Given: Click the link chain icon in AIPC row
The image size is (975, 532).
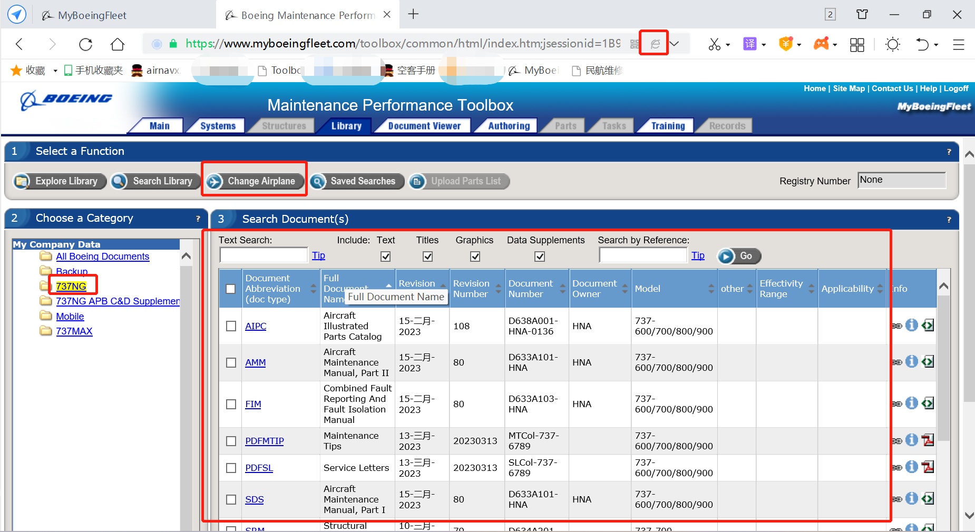Looking at the screenshot, I should 896,326.
